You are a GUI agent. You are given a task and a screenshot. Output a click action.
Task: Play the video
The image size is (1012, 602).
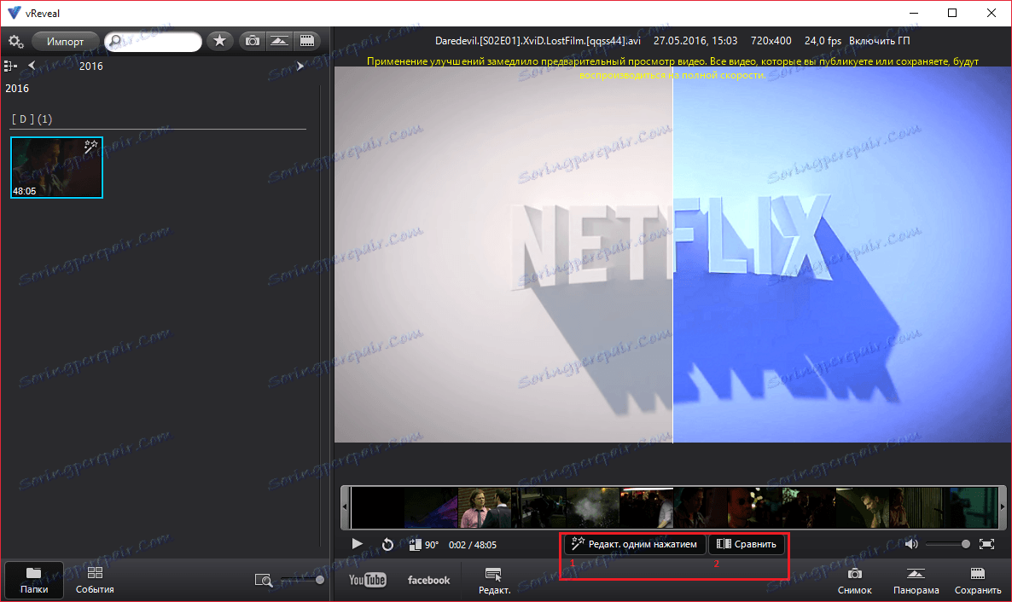pyautogui.click(x=357, y=544)
